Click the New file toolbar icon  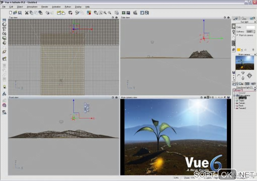11,13
